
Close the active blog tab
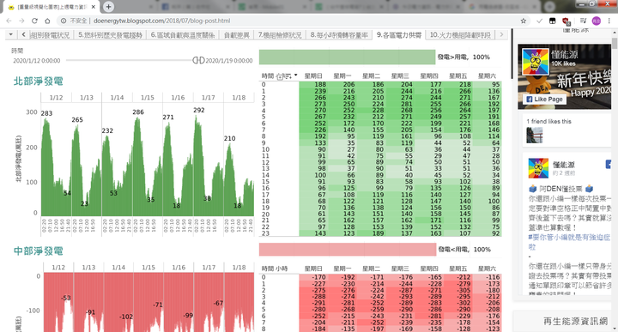click(x=94, y=7)
